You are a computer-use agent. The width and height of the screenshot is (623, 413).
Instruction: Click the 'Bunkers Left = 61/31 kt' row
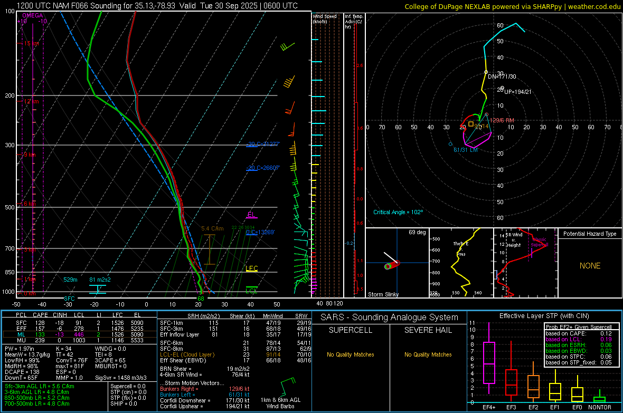pos(205,395)
